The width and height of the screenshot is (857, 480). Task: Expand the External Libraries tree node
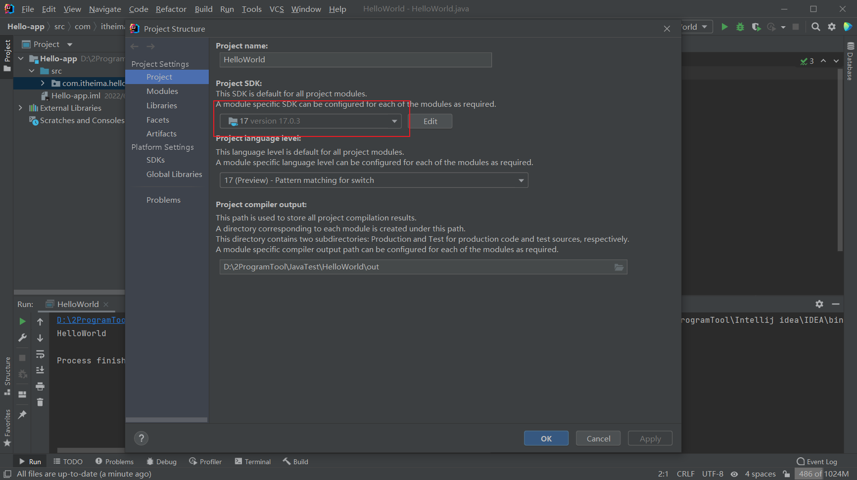(20, 108)
